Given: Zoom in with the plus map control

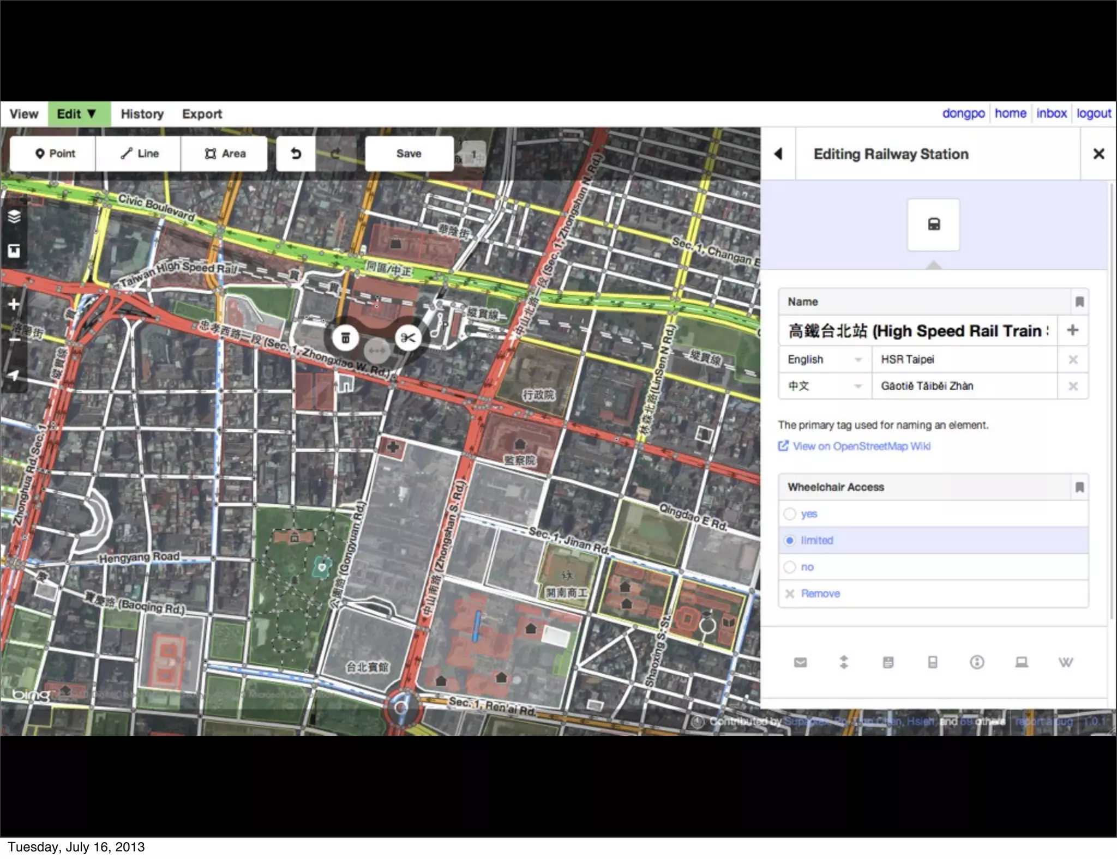Looking at the screenshot, I should click(14, 304).
